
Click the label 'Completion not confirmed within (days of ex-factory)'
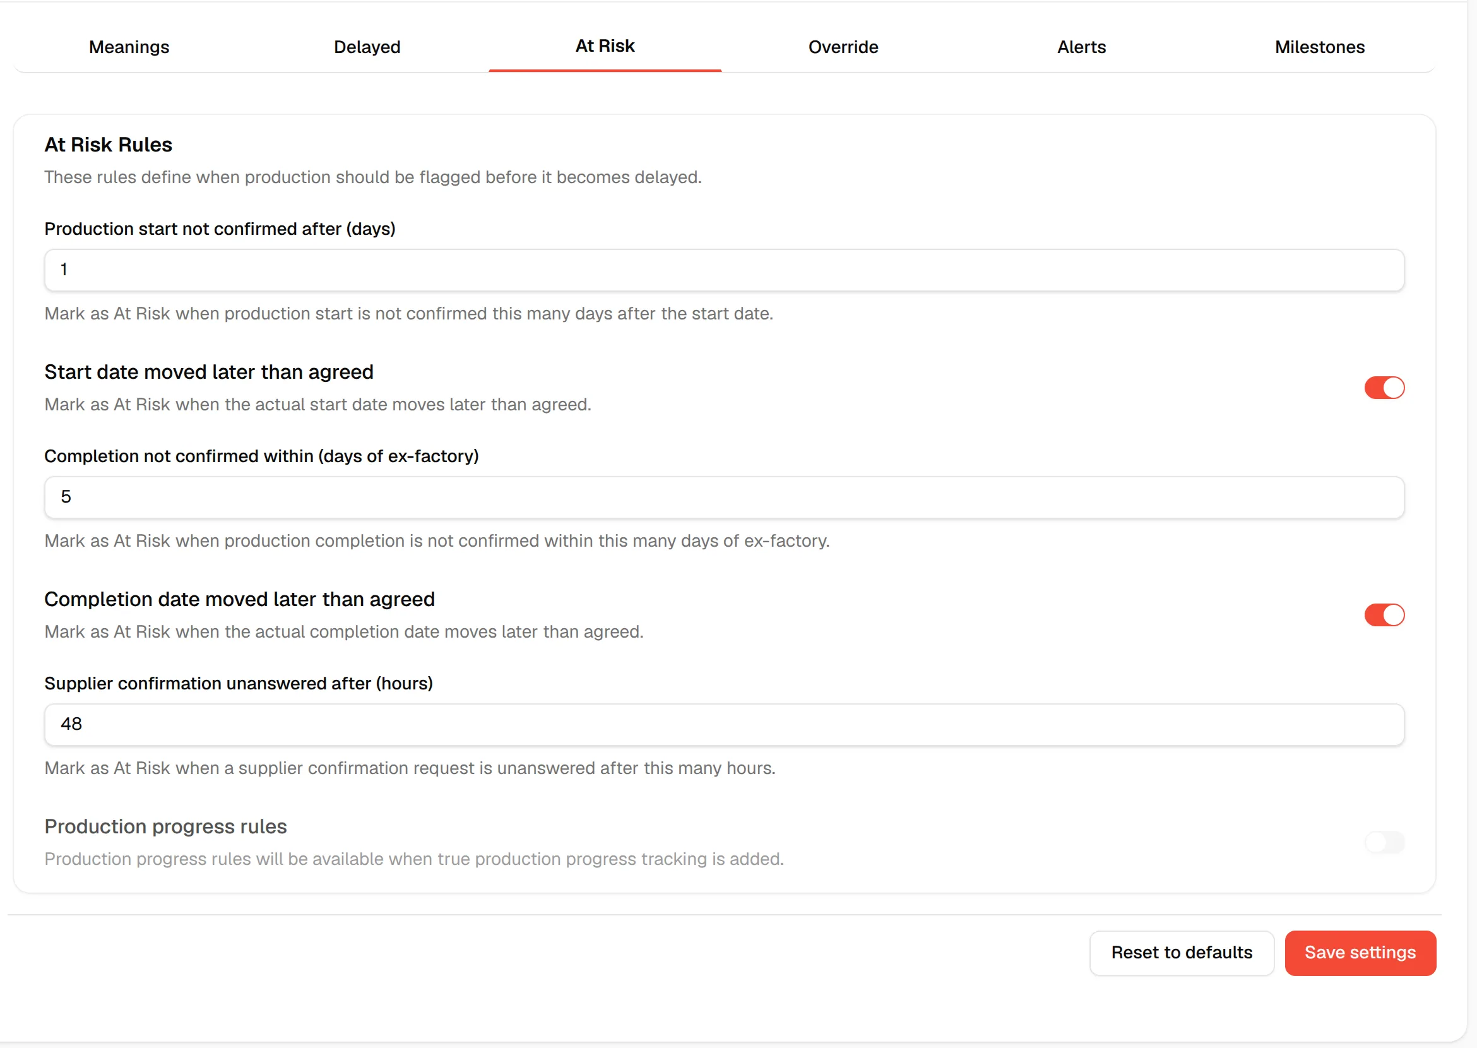(261, 456)
